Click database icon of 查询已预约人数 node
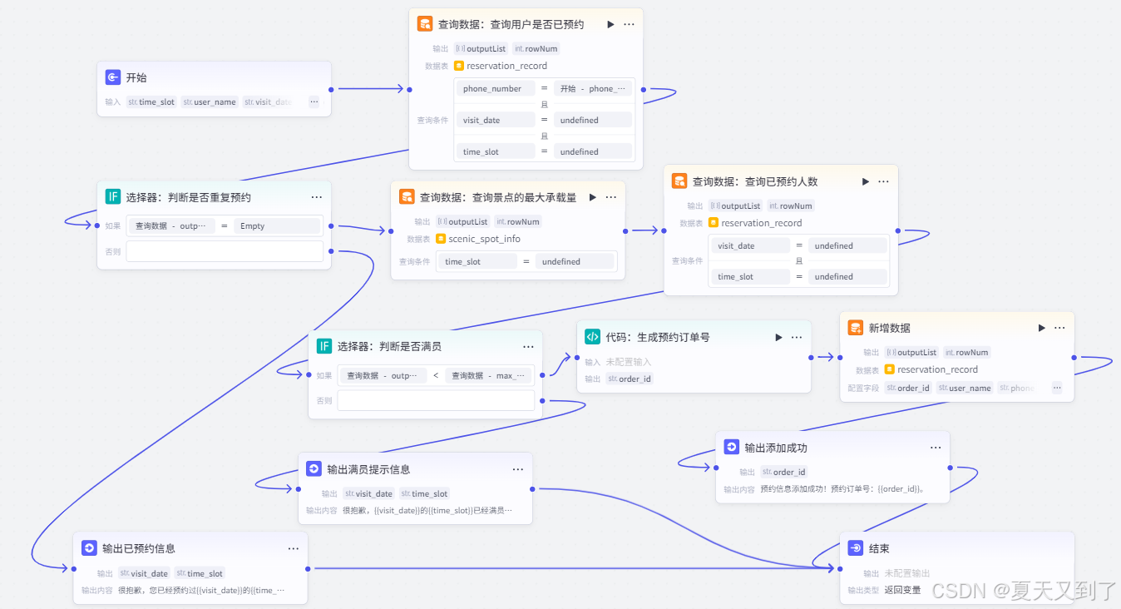Image resolution: width=1121 pixels, height=609 pixels. 679,181
